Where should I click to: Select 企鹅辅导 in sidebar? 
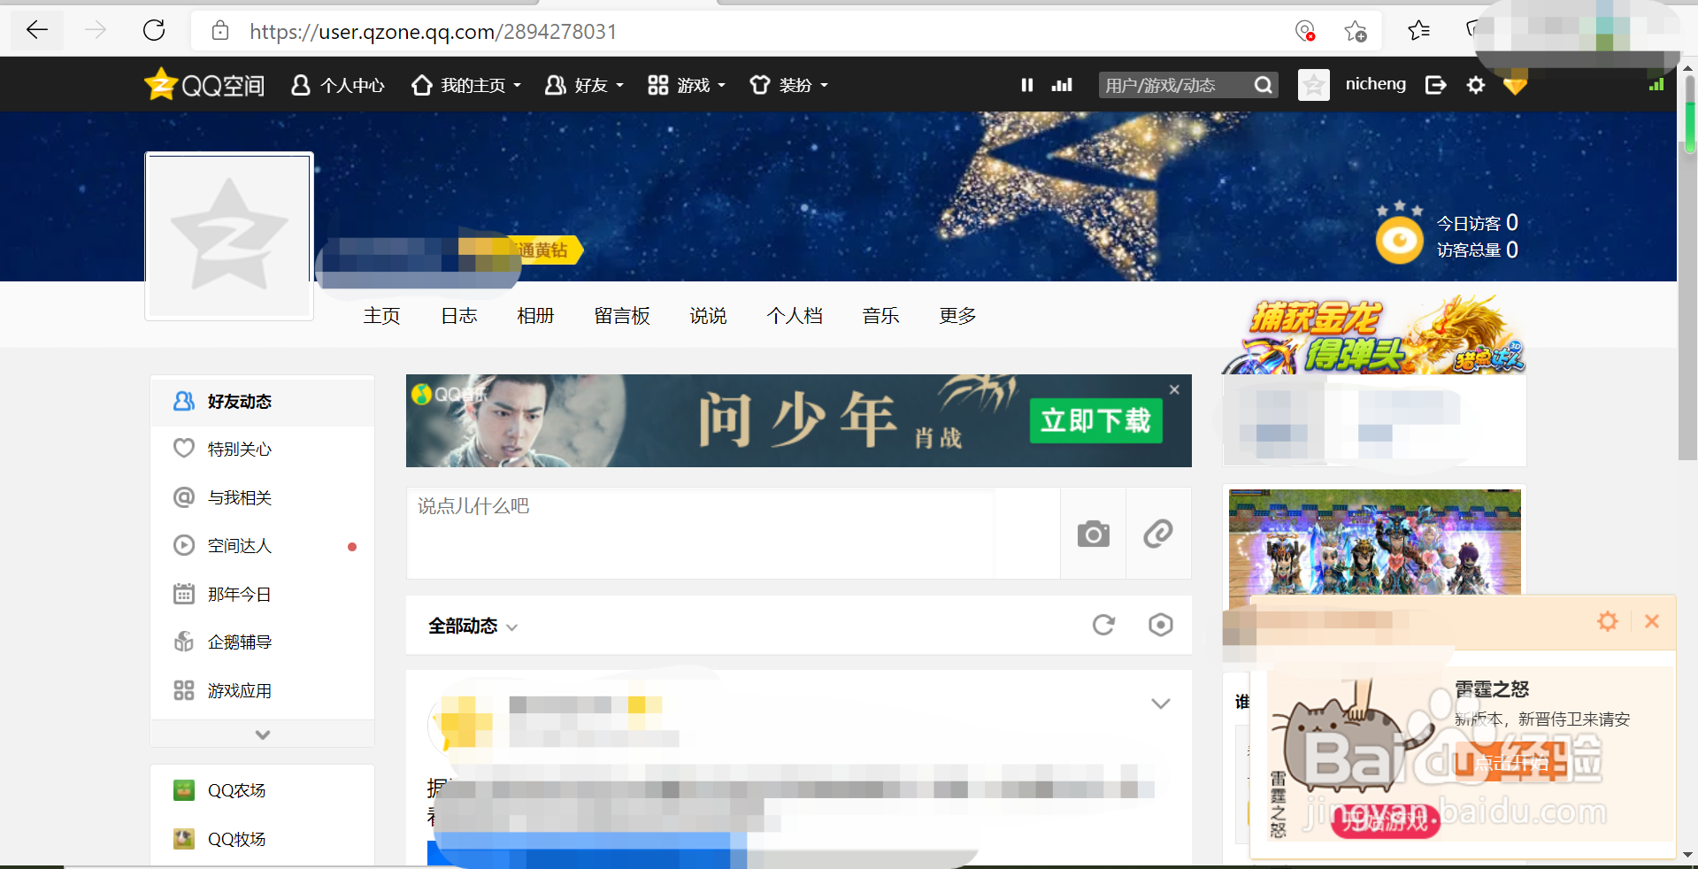(262, 642)
